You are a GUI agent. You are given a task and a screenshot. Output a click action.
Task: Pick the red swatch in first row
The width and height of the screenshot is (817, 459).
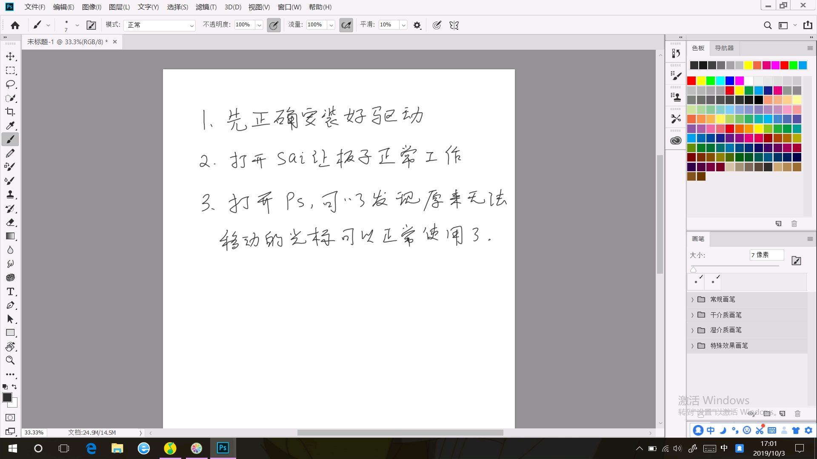(691, 81)
